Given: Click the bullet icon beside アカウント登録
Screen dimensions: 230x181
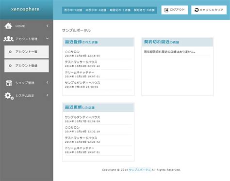Looking at the screenshot, I should (x=10, y=66).
